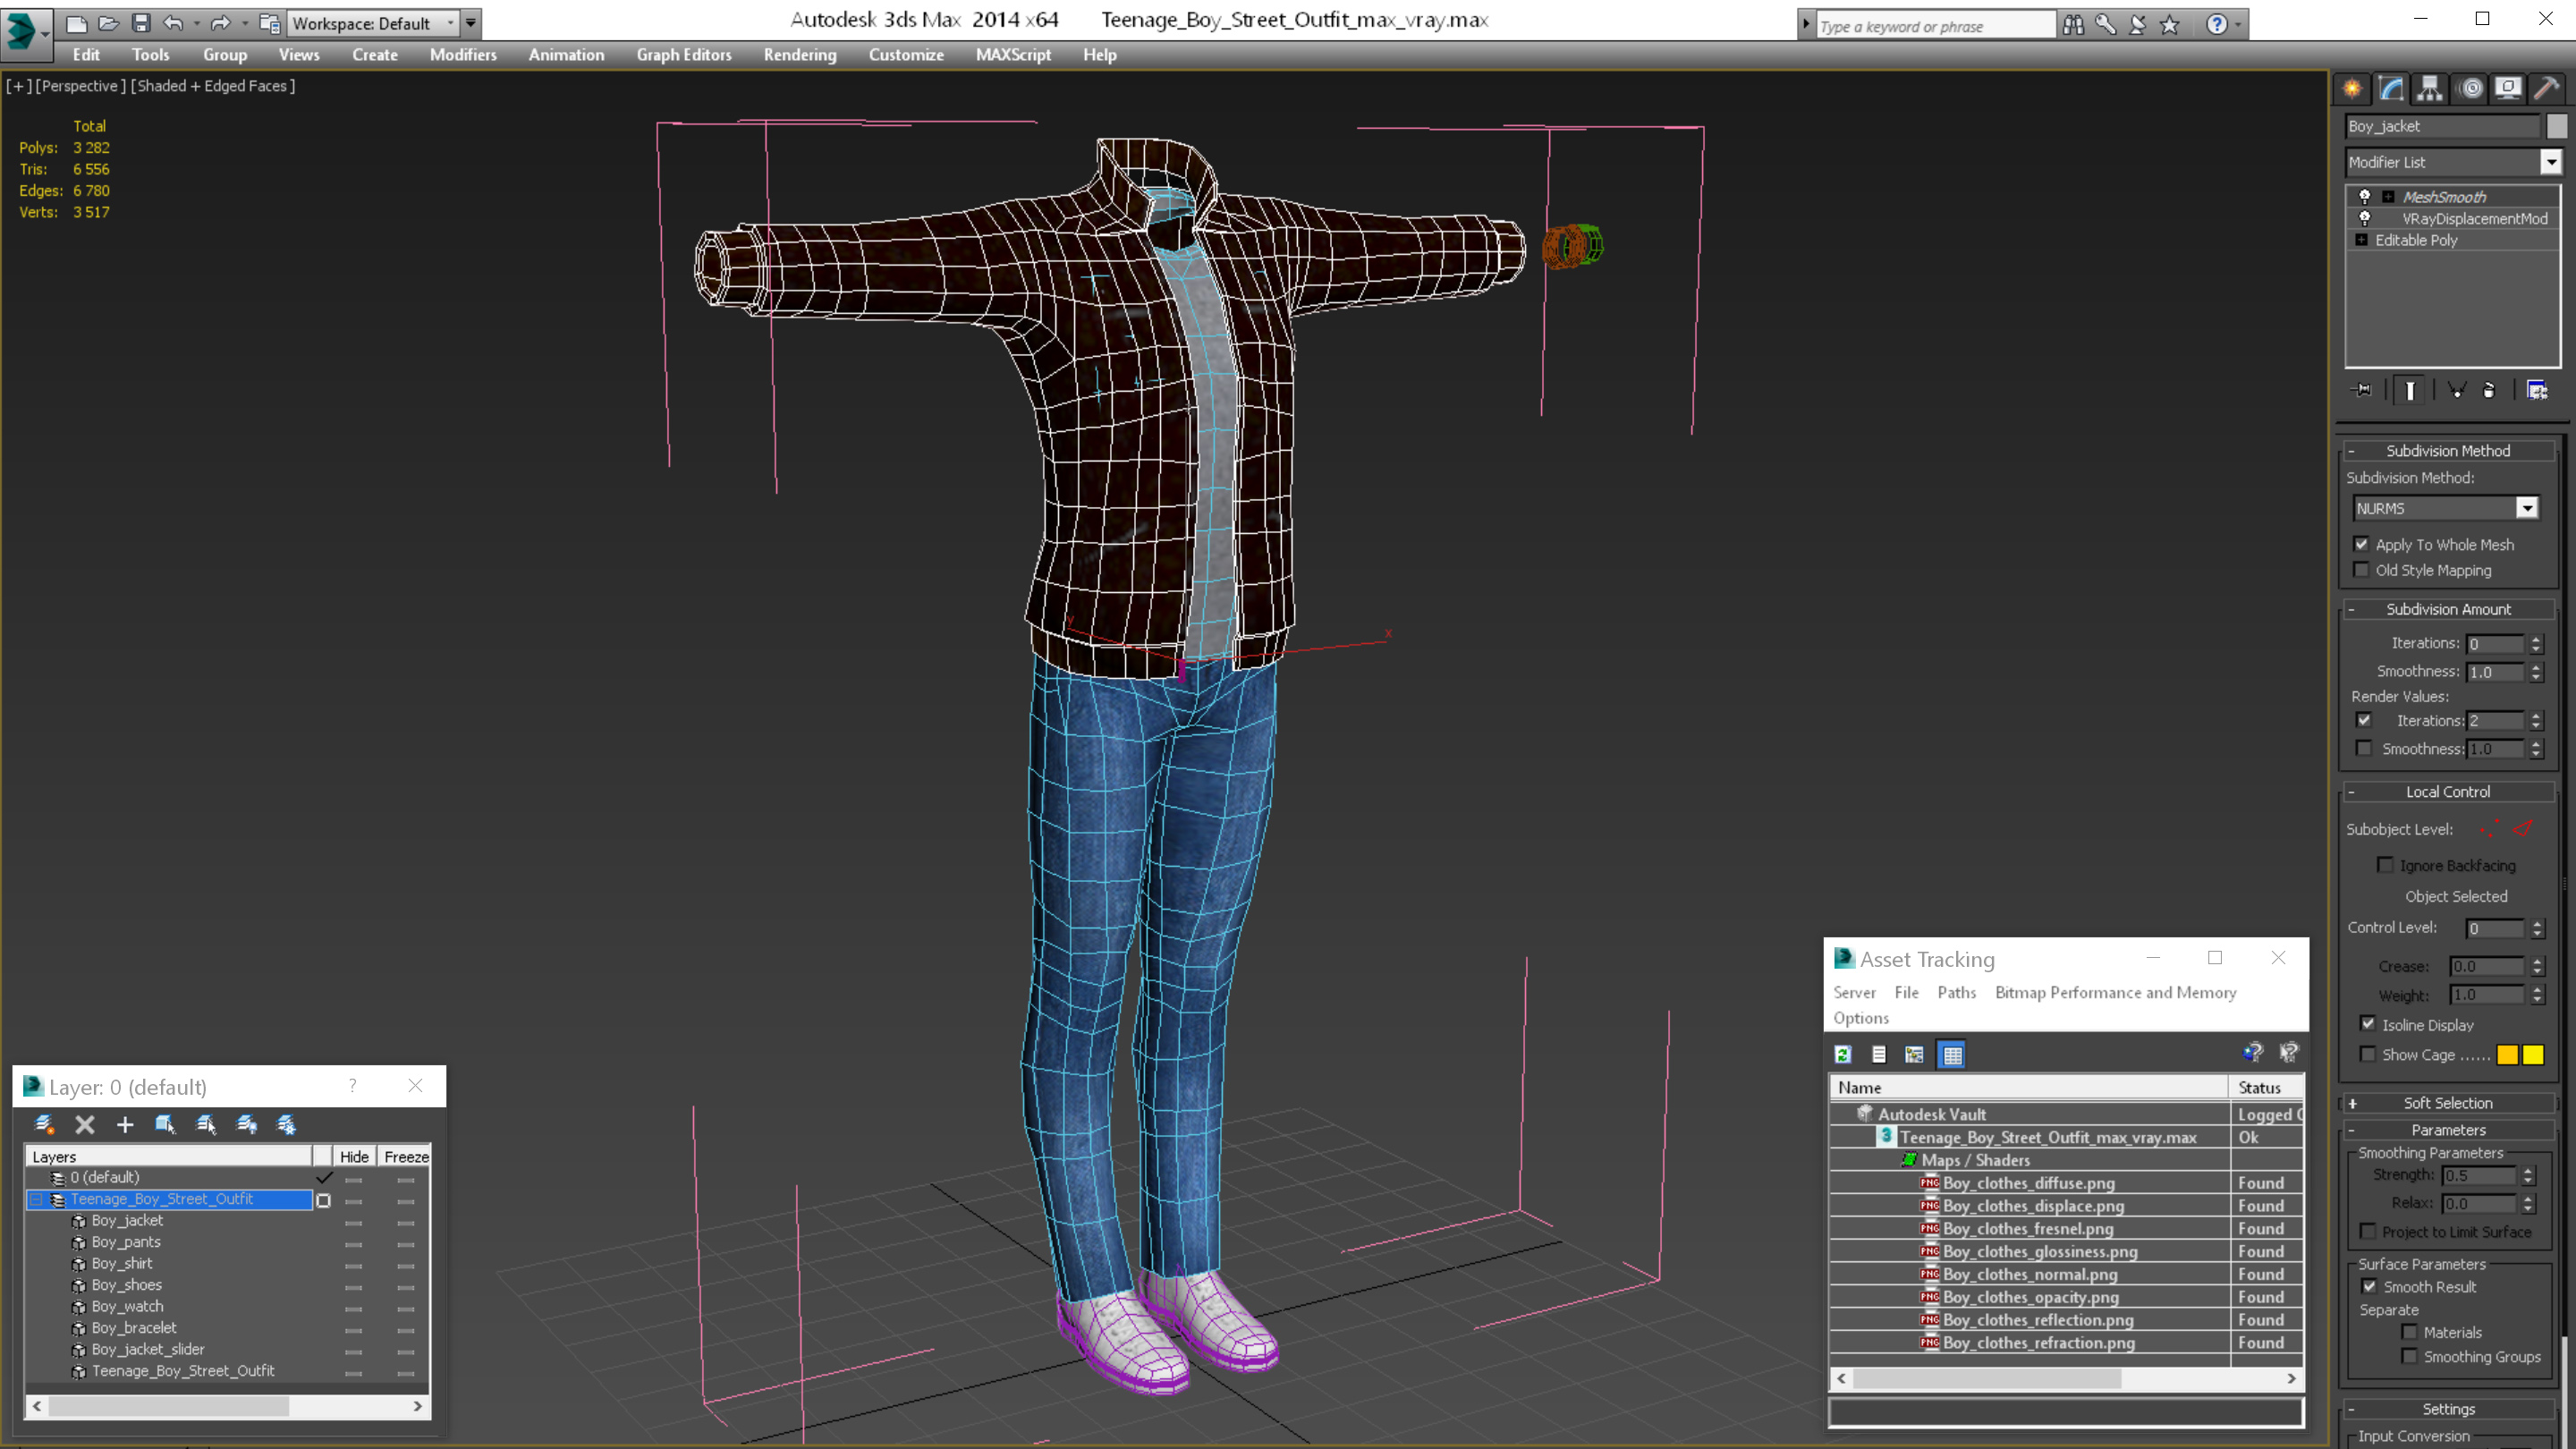Expand the Editable Poly stack entry

tap(2362, 240)
